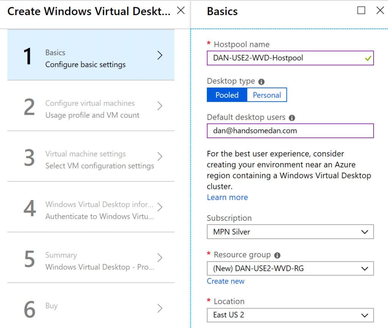Image resolution: width=388 pixels, height=328 pixels.
Task: Click the chevron arrow on the Basics step
Action: pyautogui.click(x=160, y=55)
